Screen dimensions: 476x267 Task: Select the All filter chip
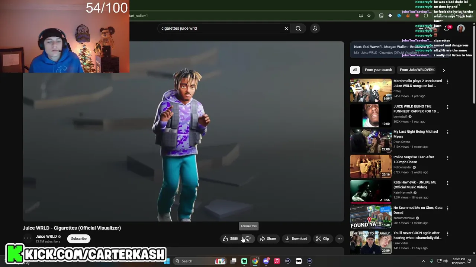coord(355,70)
